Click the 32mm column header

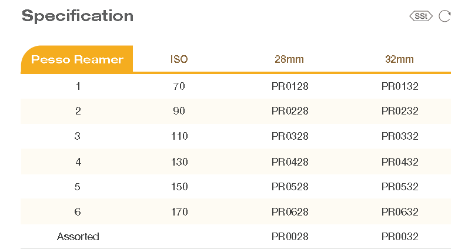point(400,59)
